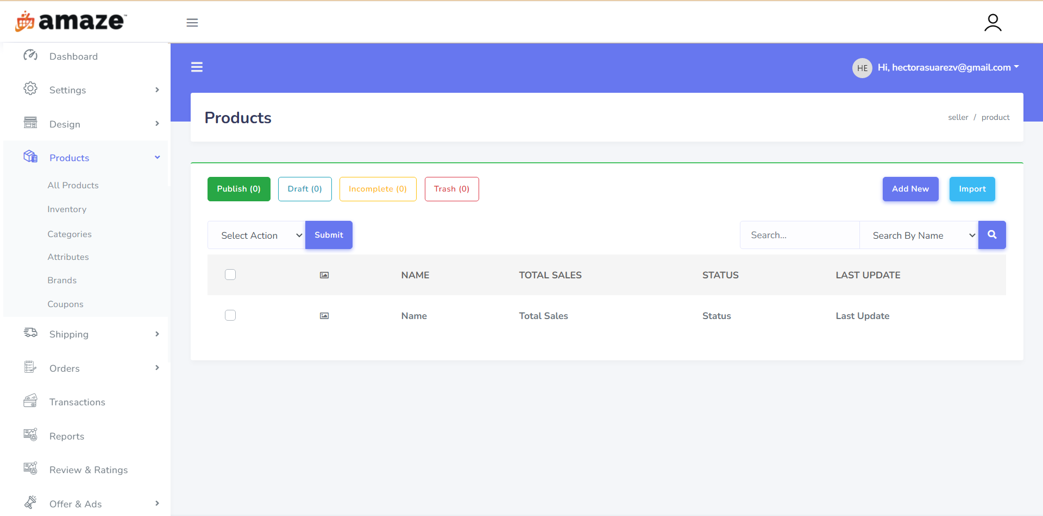Click the Last Update cell in row
The width and height of the screenshot is (1043, 516).
[863, 316]
